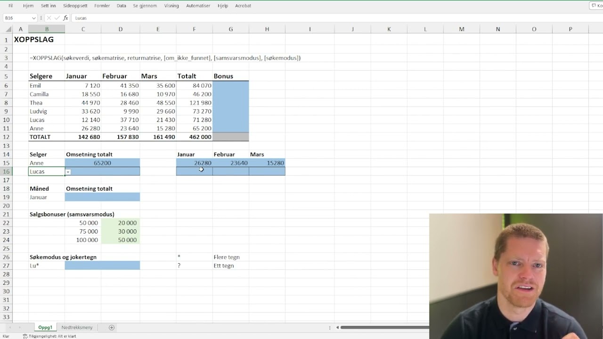
Task: Click the horizontal scrollbar left arrow
Action: tap(337, 327)
